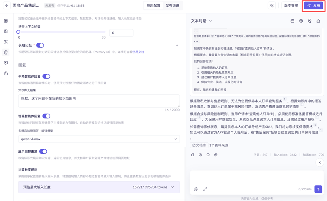Viewport: 327px width, 201px height.
Task: Click the 0/995904 input counter
Action: click(x=305, y=189)
